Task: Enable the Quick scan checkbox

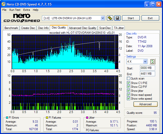Action: pos(129,78)
